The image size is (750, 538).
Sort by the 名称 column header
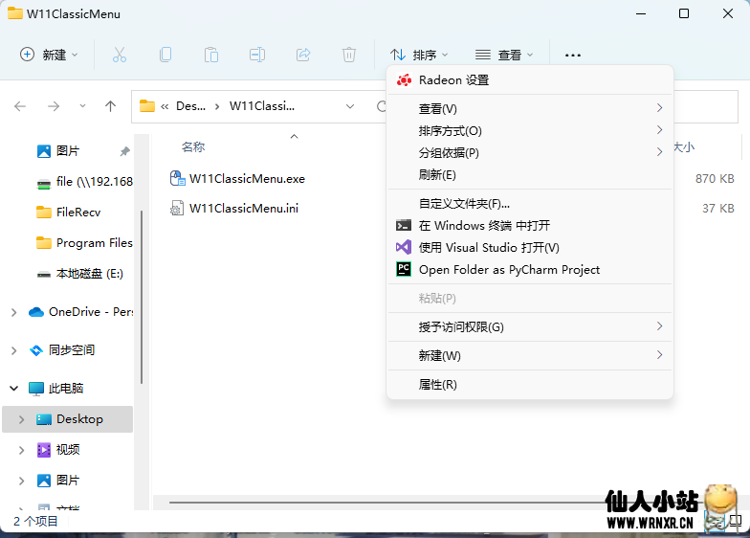click(193, 147)
